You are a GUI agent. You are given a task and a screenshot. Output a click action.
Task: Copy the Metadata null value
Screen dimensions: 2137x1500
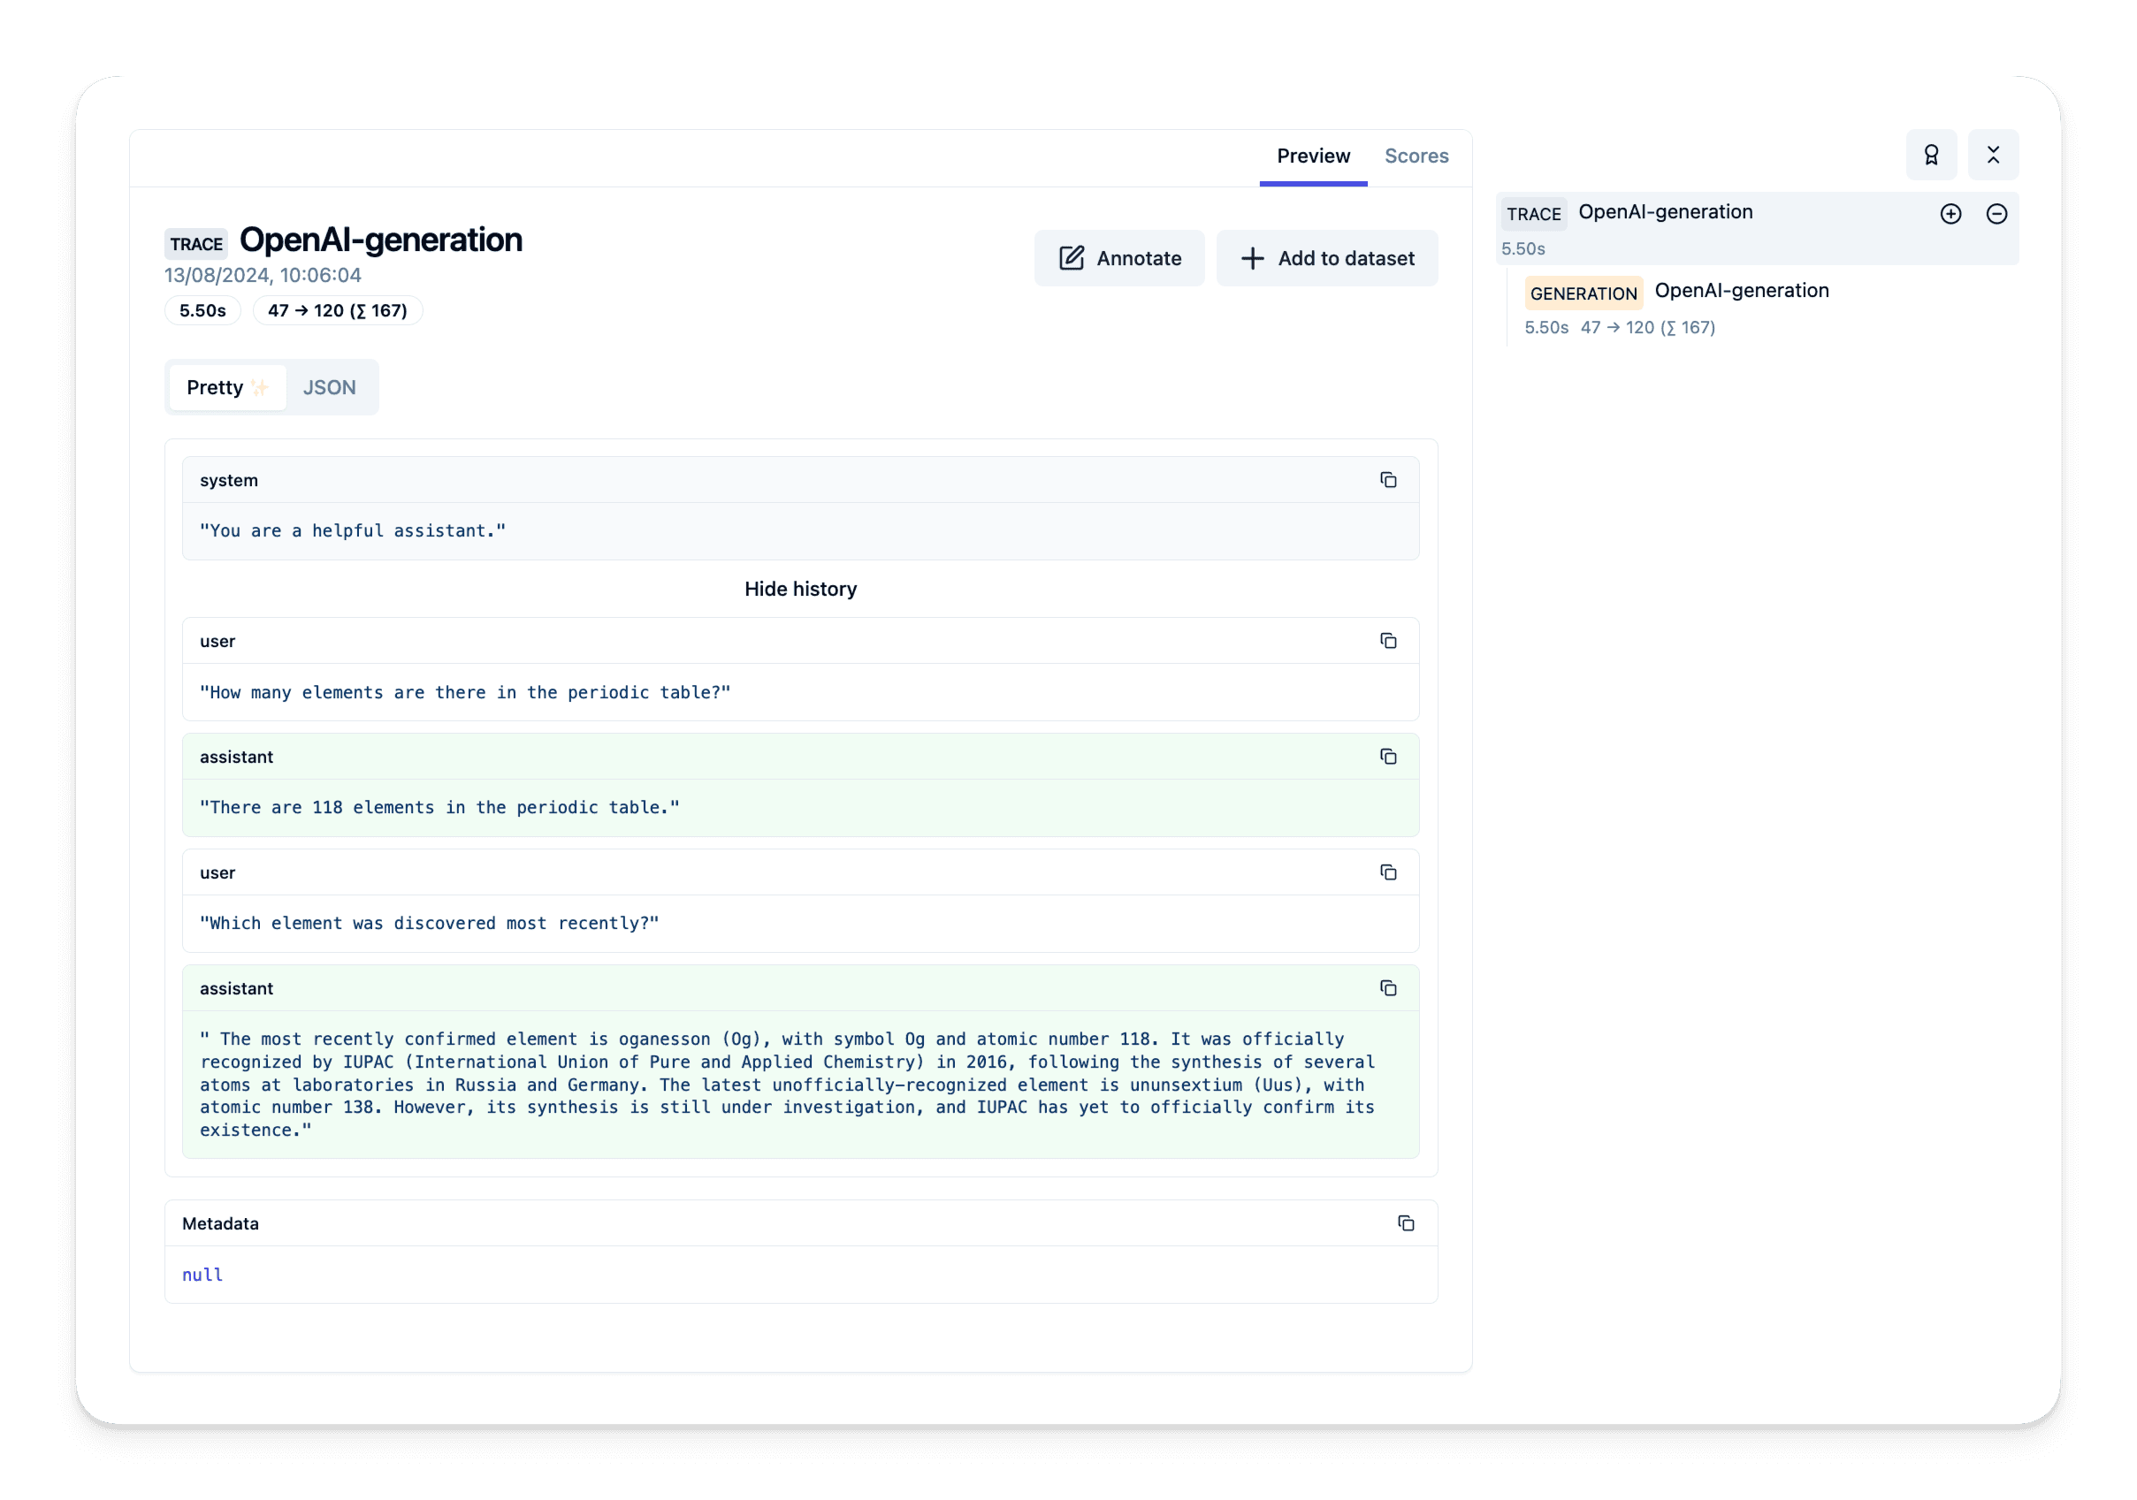tap(1406, 1222)
